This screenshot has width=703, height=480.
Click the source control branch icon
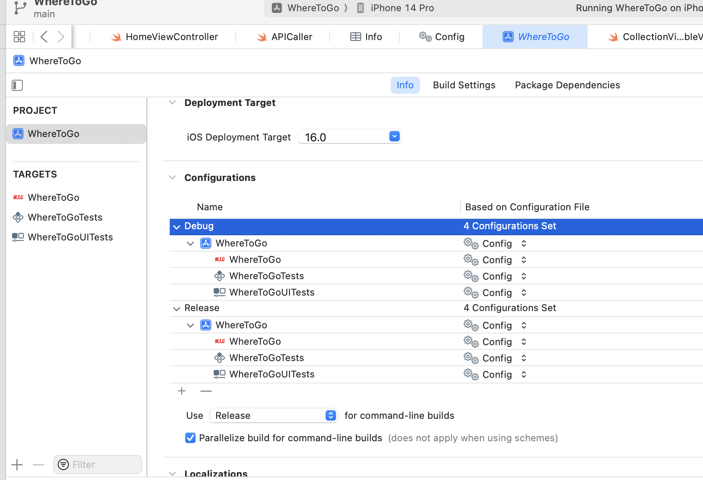pos(20,8)
